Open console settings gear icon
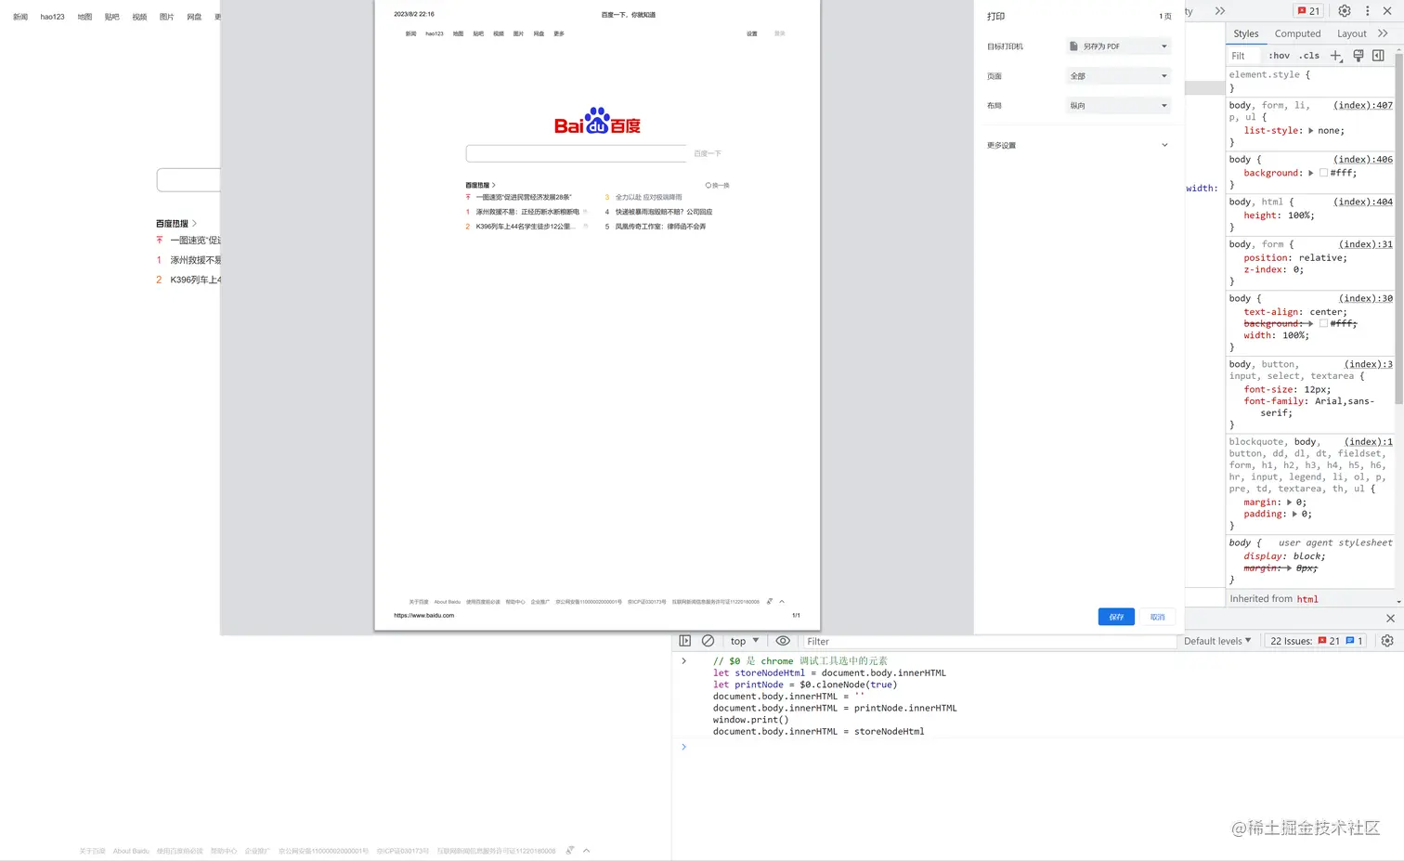The image size is (1404, 861). point(1386,641)
